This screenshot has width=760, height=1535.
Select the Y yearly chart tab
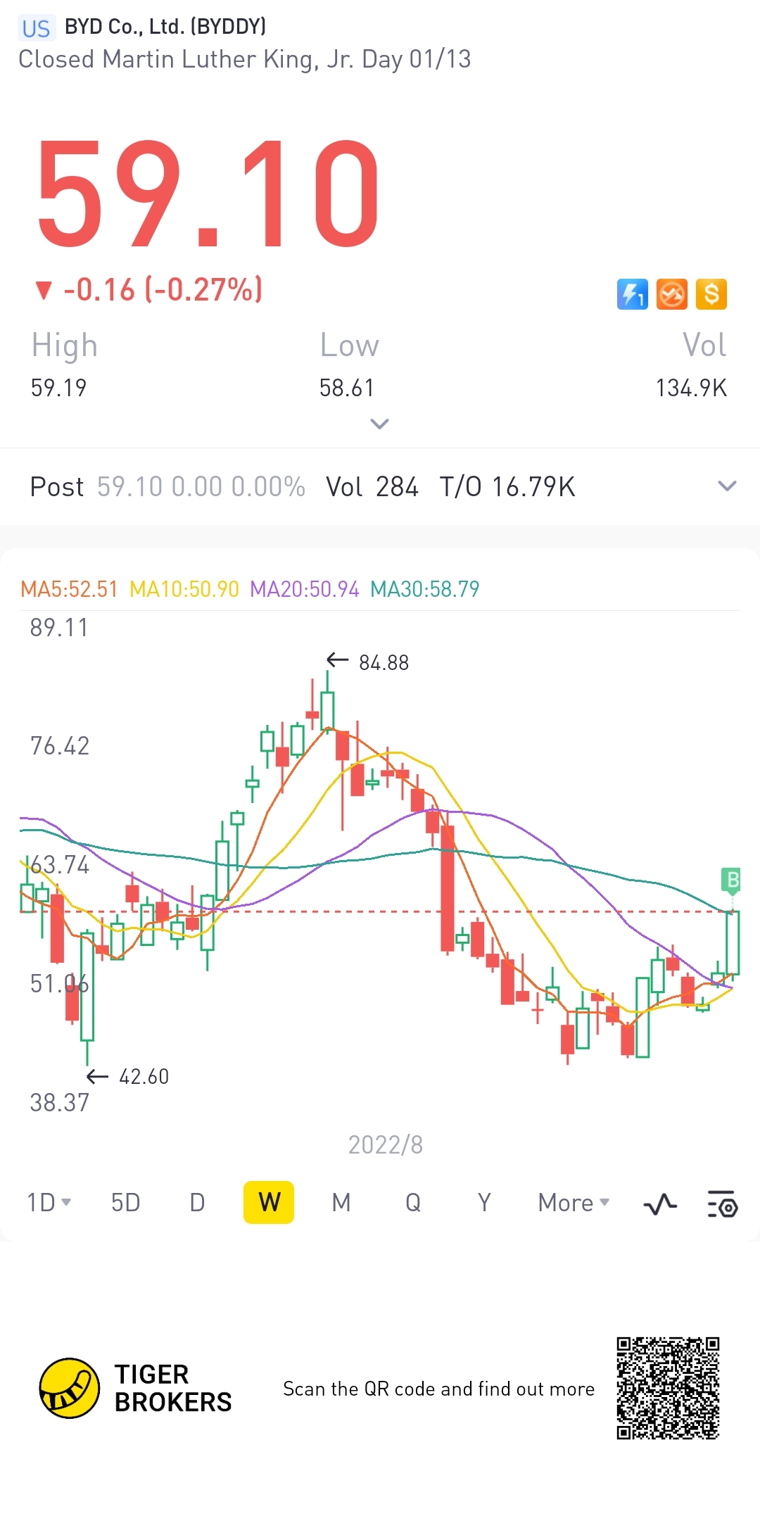[x=484, y=1203]
